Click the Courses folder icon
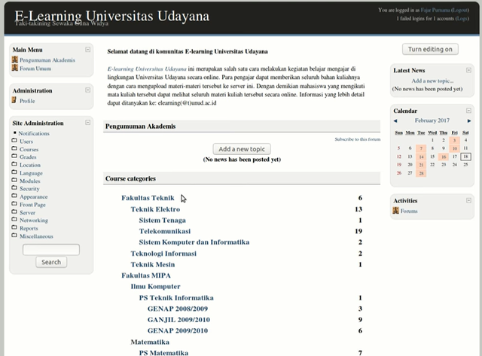 click(14, 149)
